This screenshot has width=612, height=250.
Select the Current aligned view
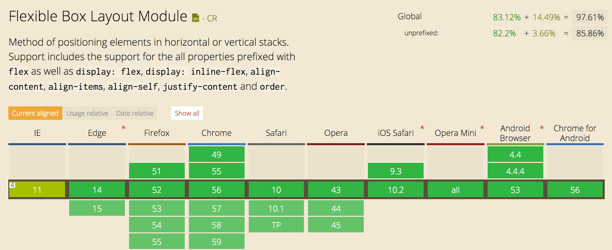(x=35, y=113)
